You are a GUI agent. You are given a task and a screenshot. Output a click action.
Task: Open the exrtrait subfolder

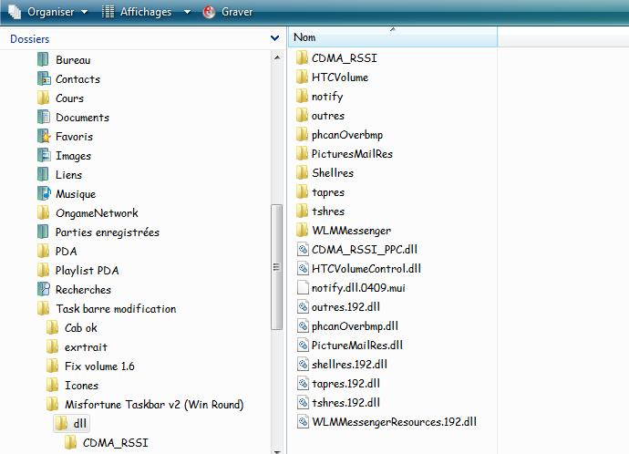tap(77, 347)
